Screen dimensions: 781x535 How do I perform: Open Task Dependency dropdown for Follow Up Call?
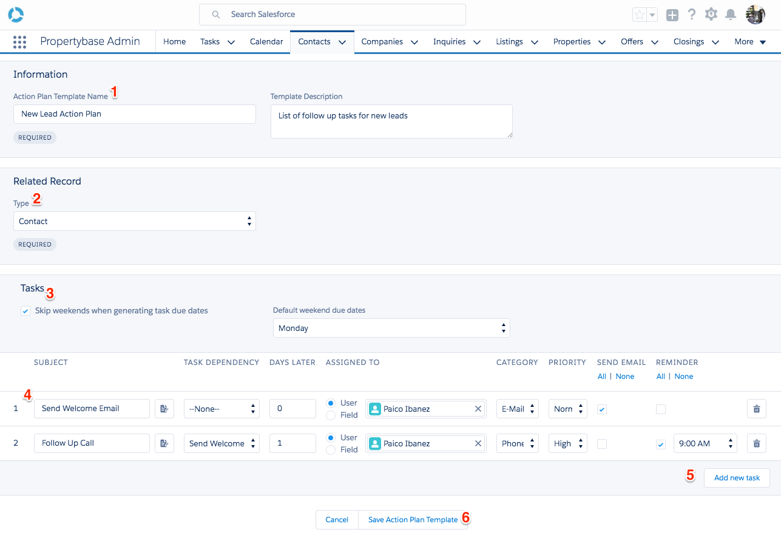click(x=221, y=443)
